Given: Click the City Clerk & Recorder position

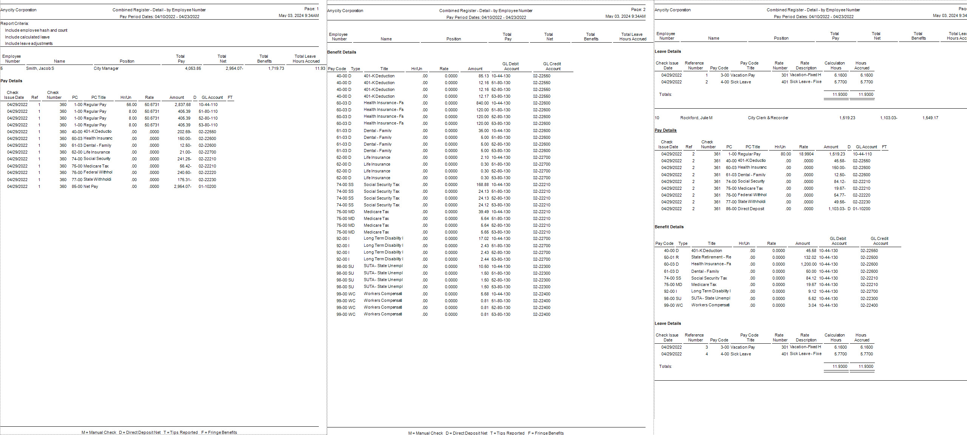Looking at the screenshot, I should click(x=768, y=118).
